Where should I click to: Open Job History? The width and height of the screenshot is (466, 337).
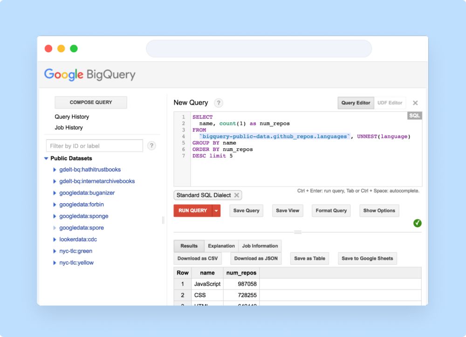[x=69, y=128]
